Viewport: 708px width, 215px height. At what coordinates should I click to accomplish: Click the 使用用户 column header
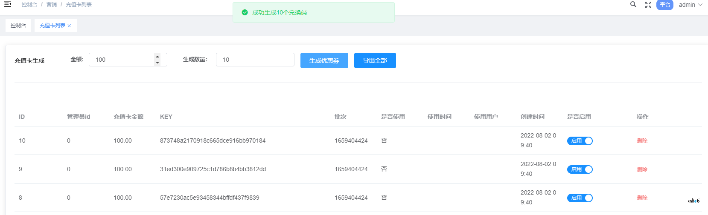486,117
